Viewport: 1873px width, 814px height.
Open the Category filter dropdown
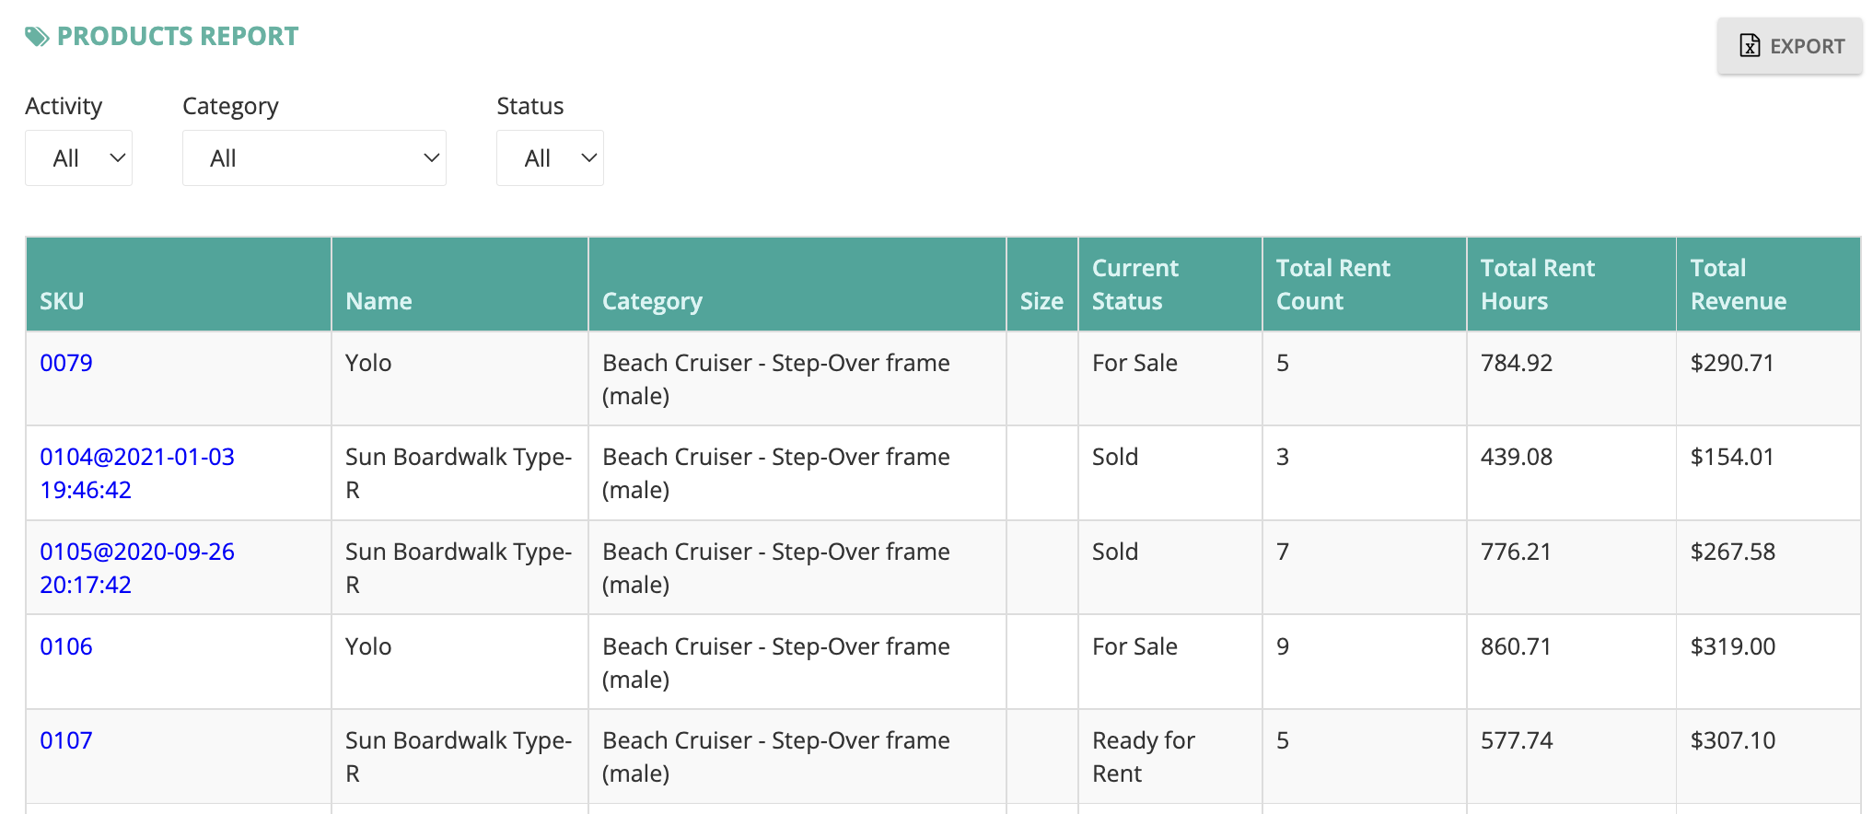pos(315,158)
